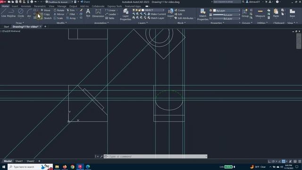Click the Group tool
Image resolution: width=302 pixels, height=170 pixels.
pyautogui.click(x=245, y=13)
